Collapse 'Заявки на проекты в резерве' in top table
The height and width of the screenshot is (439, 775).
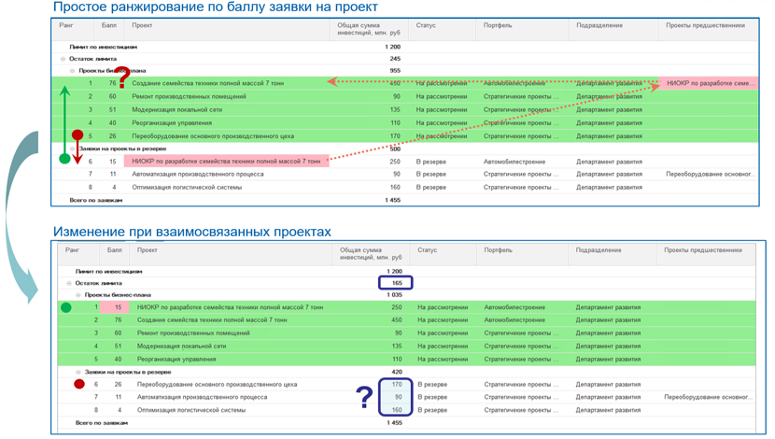pyautogui.click(x=73, y=149)
